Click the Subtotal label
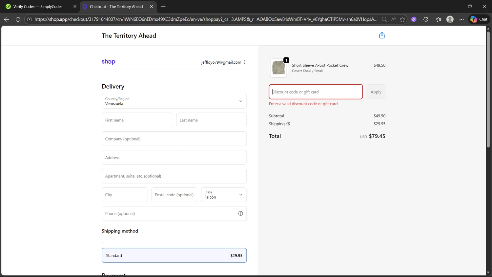Image resolution: width=492 pixels, height=277 pixels. (x=276, y=116)
